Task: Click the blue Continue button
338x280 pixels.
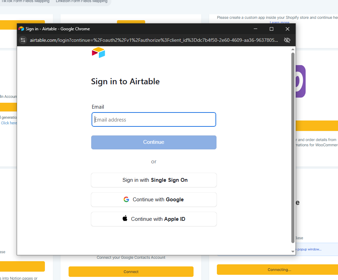Action: click(154, 142)
